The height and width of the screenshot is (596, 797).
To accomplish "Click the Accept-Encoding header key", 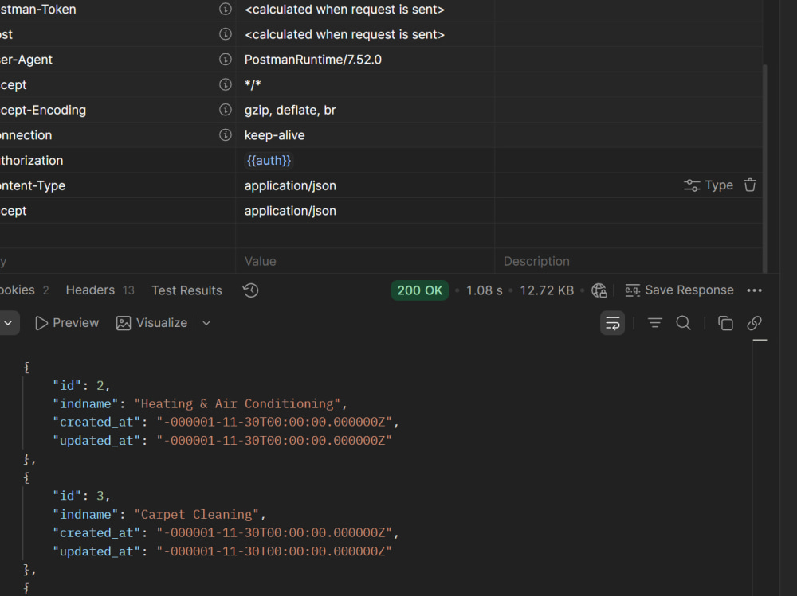I will pos(43,110).
